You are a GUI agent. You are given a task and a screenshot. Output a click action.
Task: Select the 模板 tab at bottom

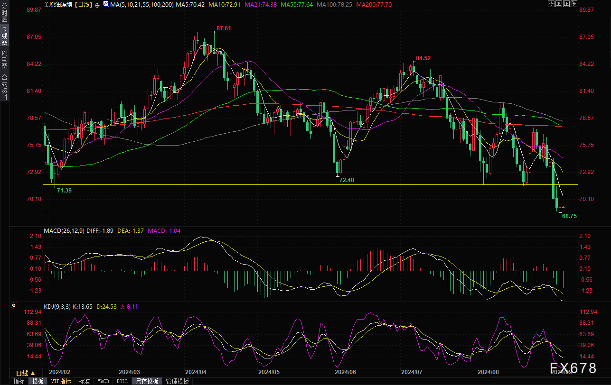click(38, 381)
